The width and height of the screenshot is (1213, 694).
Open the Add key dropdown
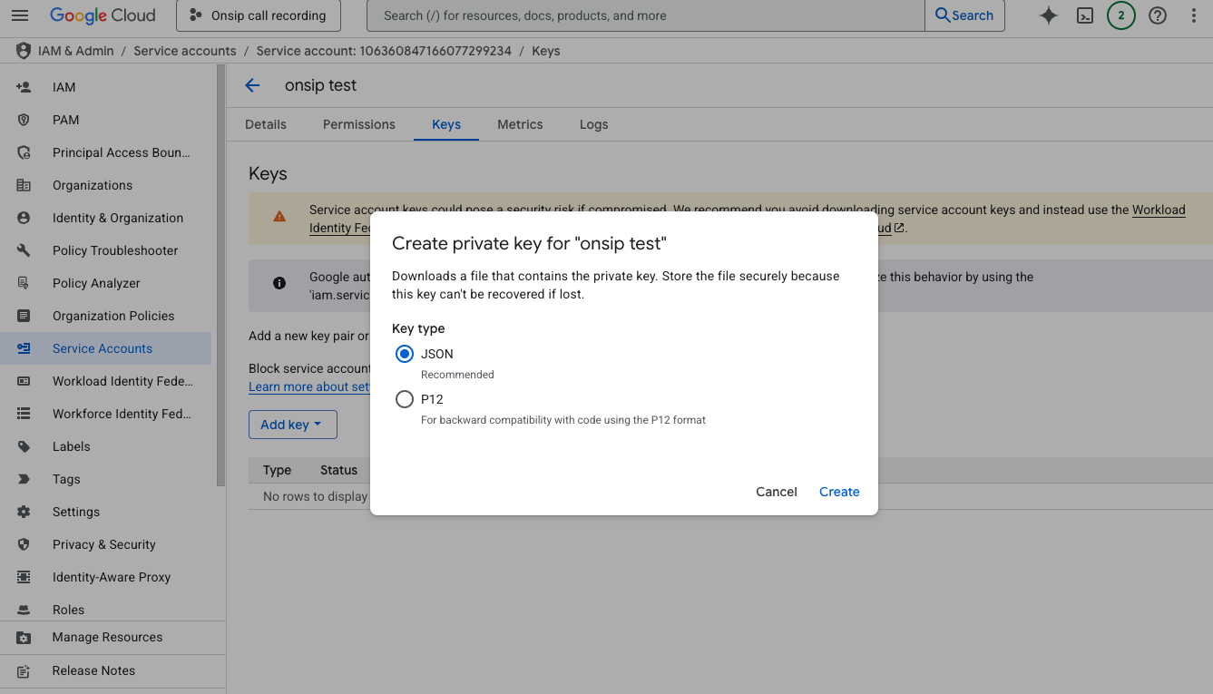coord(293,425)
